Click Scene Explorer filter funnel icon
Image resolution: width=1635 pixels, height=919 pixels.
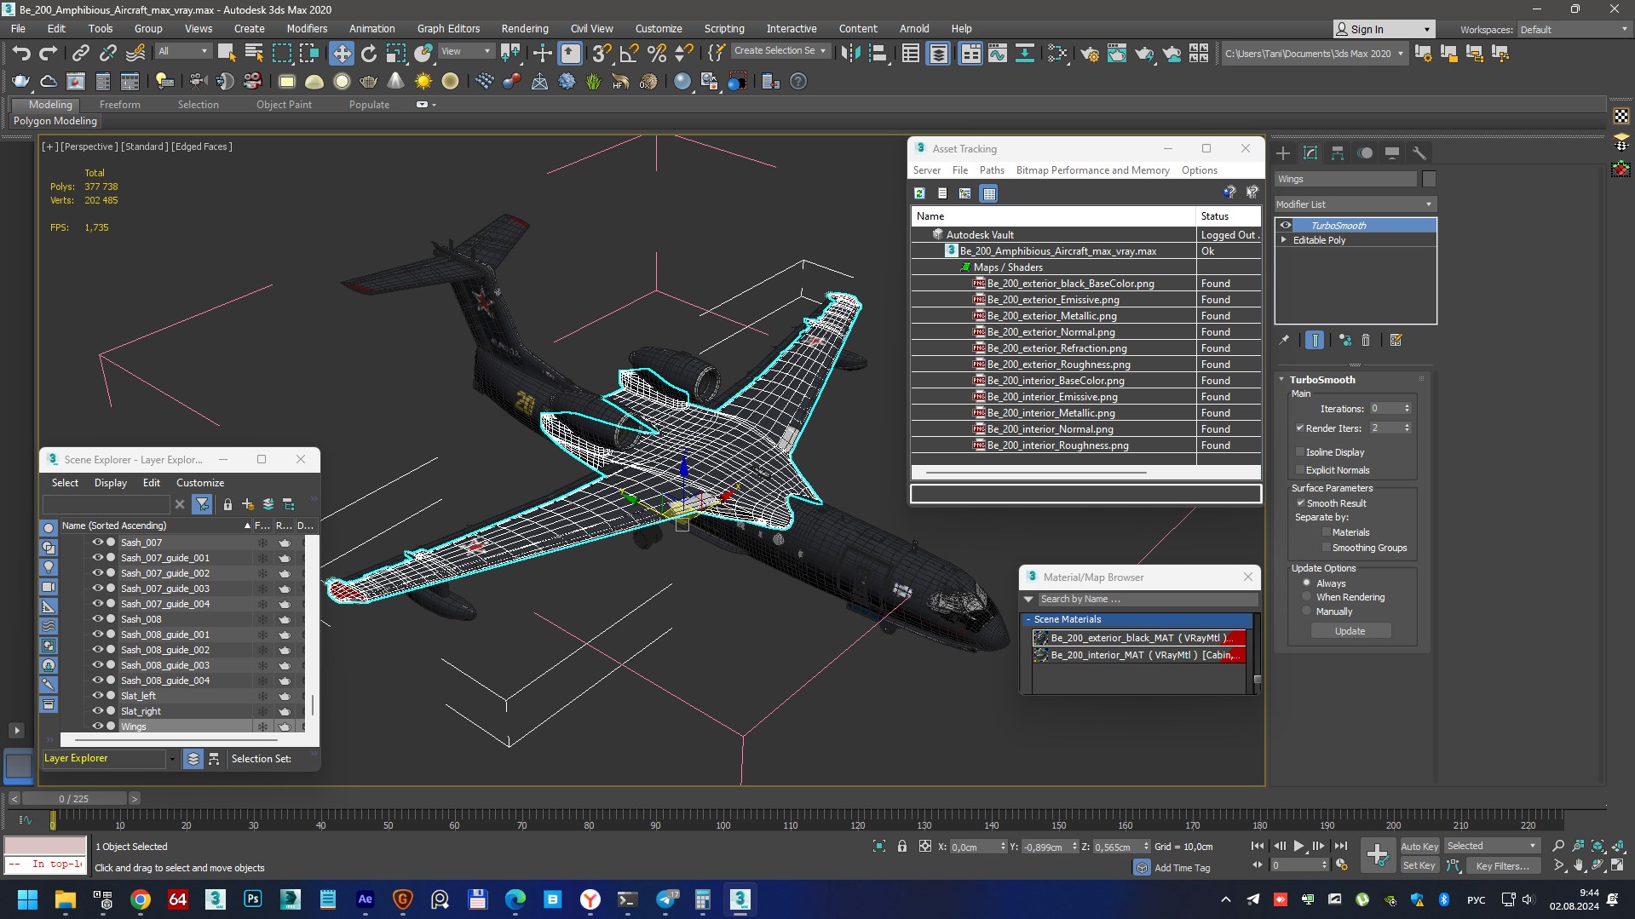[202, 504]
